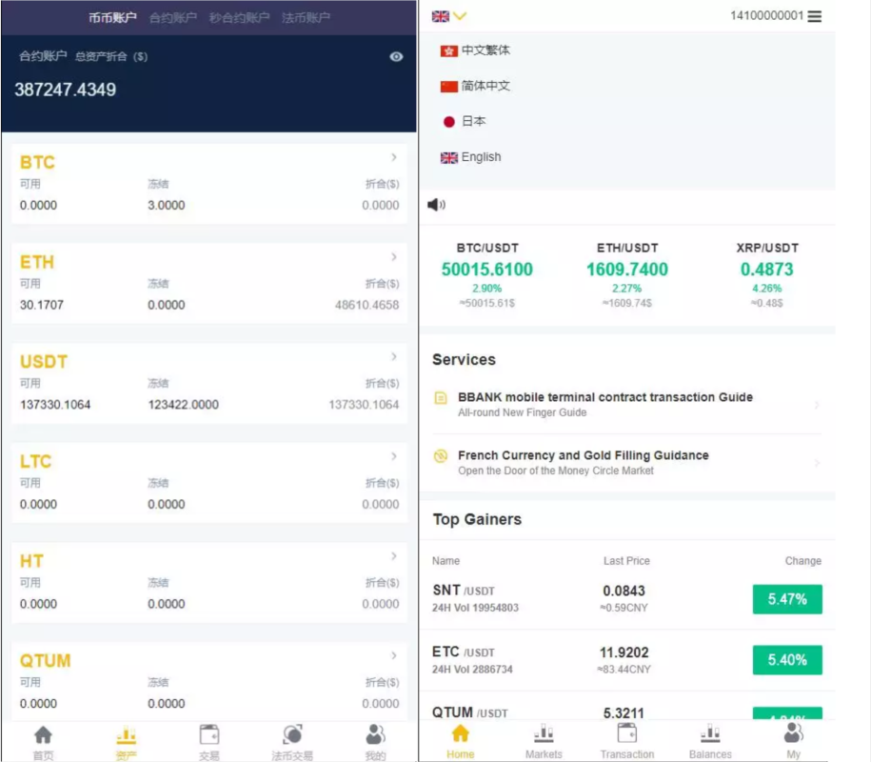
Task: Open BBANK mobile terminal contract transaction Guide
Action: [x=626, y=405]
